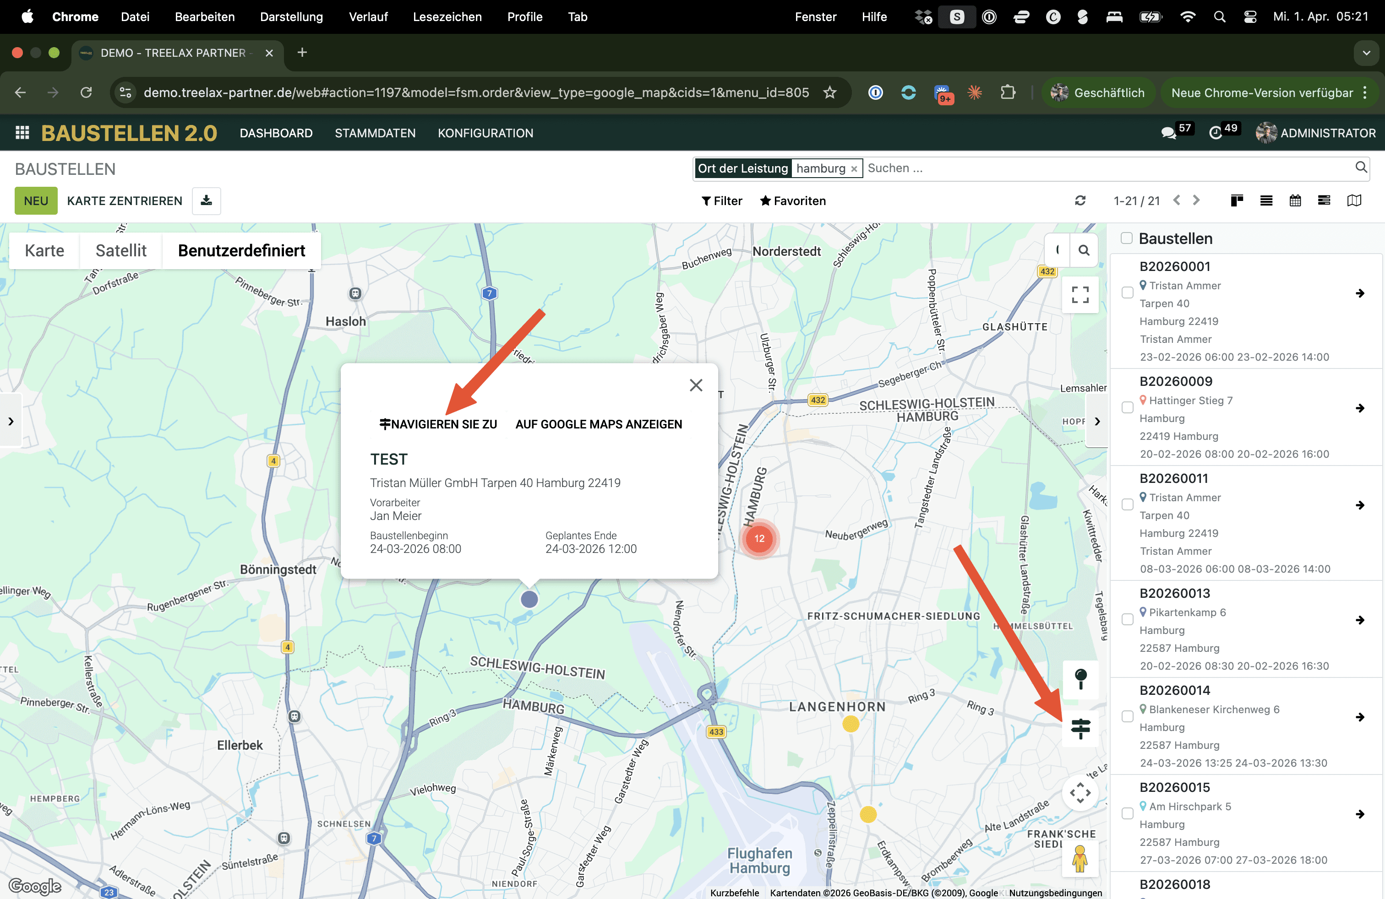Select the Satellit map type tab
The width and height of the screenshot is (1385, 899).
pyautogui.click(x=120, y=251)
